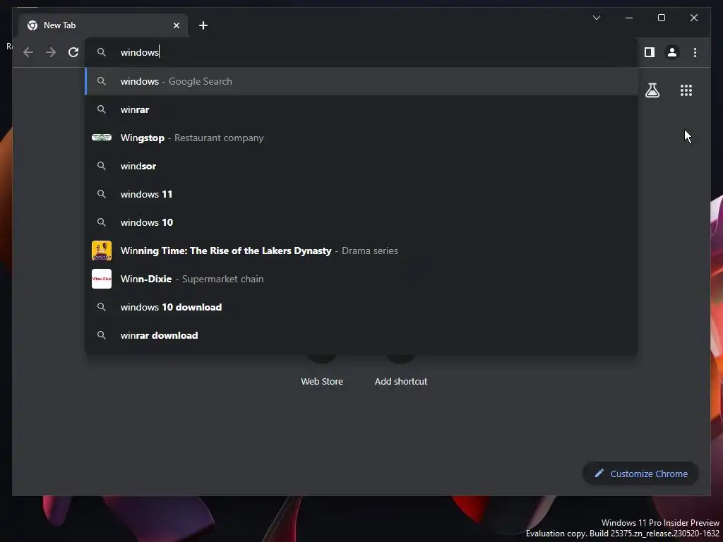Image resolution: width=723 pixels, height=542 pixels.
Task: Click the Customize Chrome button
Action: point(640,474)
